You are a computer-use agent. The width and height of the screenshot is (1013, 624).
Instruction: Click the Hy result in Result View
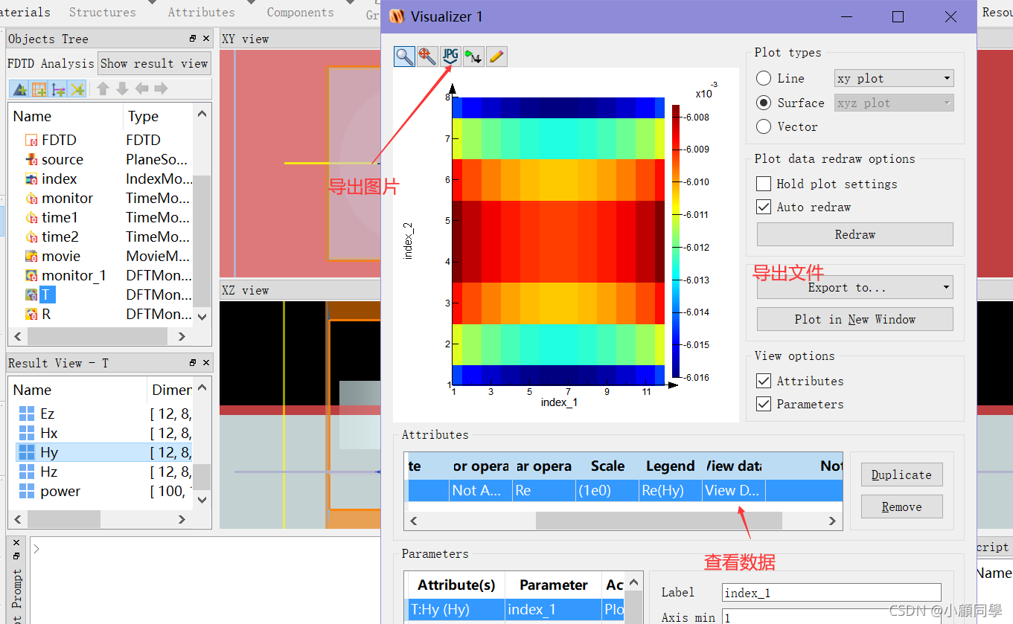[x=48, y=451]
